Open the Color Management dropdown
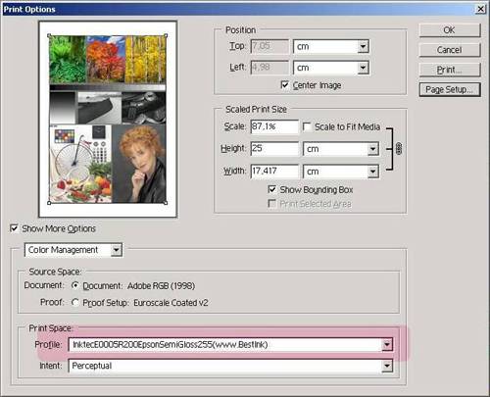 coord(73,250)
